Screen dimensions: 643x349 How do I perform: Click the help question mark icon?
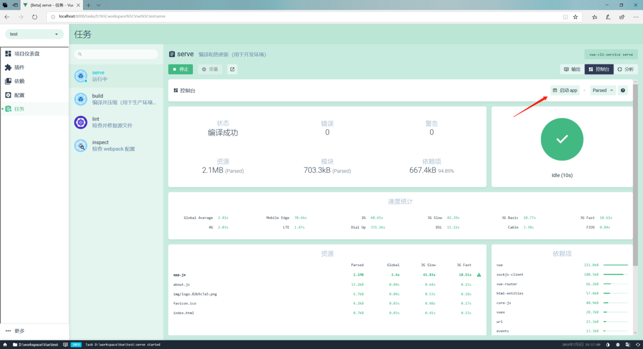coord(623,90)
